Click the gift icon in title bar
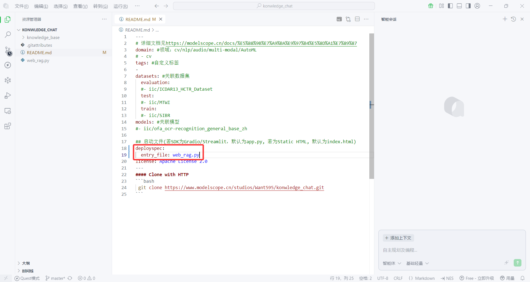The width and height of the screenshot is (530, 282). (431, 6)
